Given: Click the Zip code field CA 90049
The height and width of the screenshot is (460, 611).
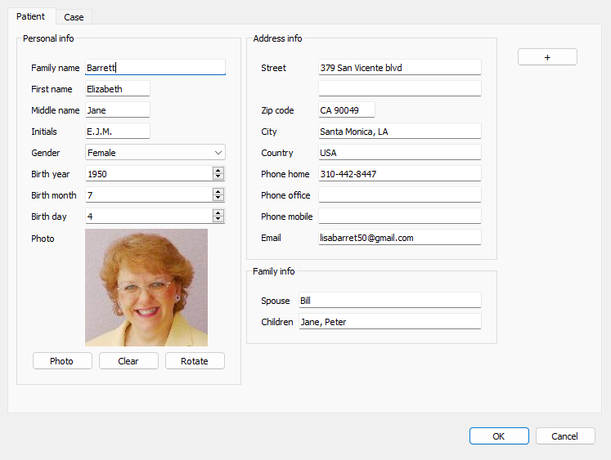Looking at the screenshot, I should pyautogui.click(x=347, y=110).
